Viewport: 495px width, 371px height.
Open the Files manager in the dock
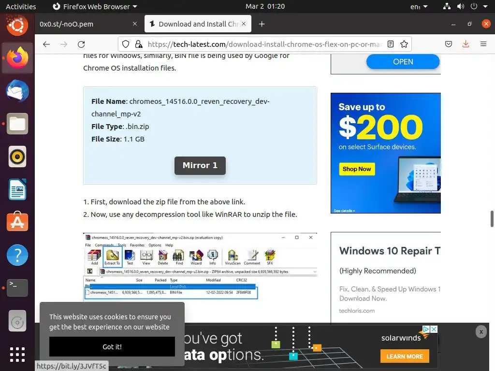tap(17, 124)
